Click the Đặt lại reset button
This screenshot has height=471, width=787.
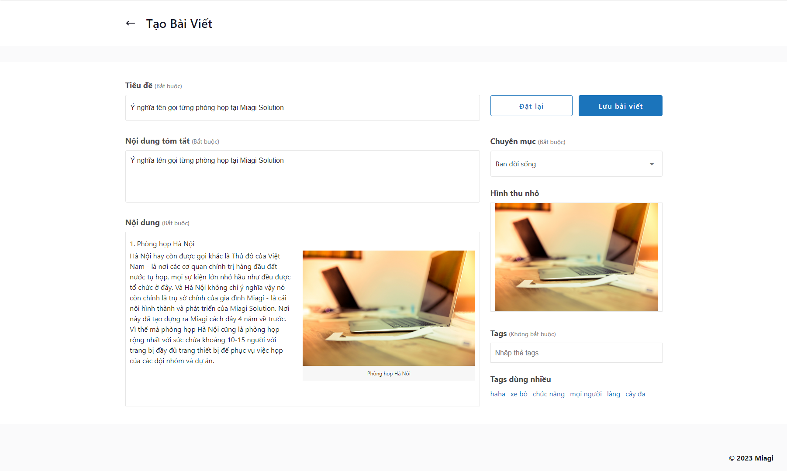531,106
